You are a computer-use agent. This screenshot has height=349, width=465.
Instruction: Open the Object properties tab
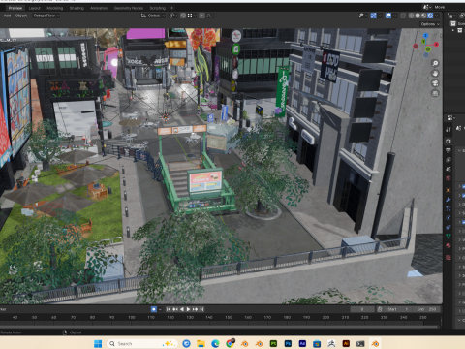(x=449, y=190)
